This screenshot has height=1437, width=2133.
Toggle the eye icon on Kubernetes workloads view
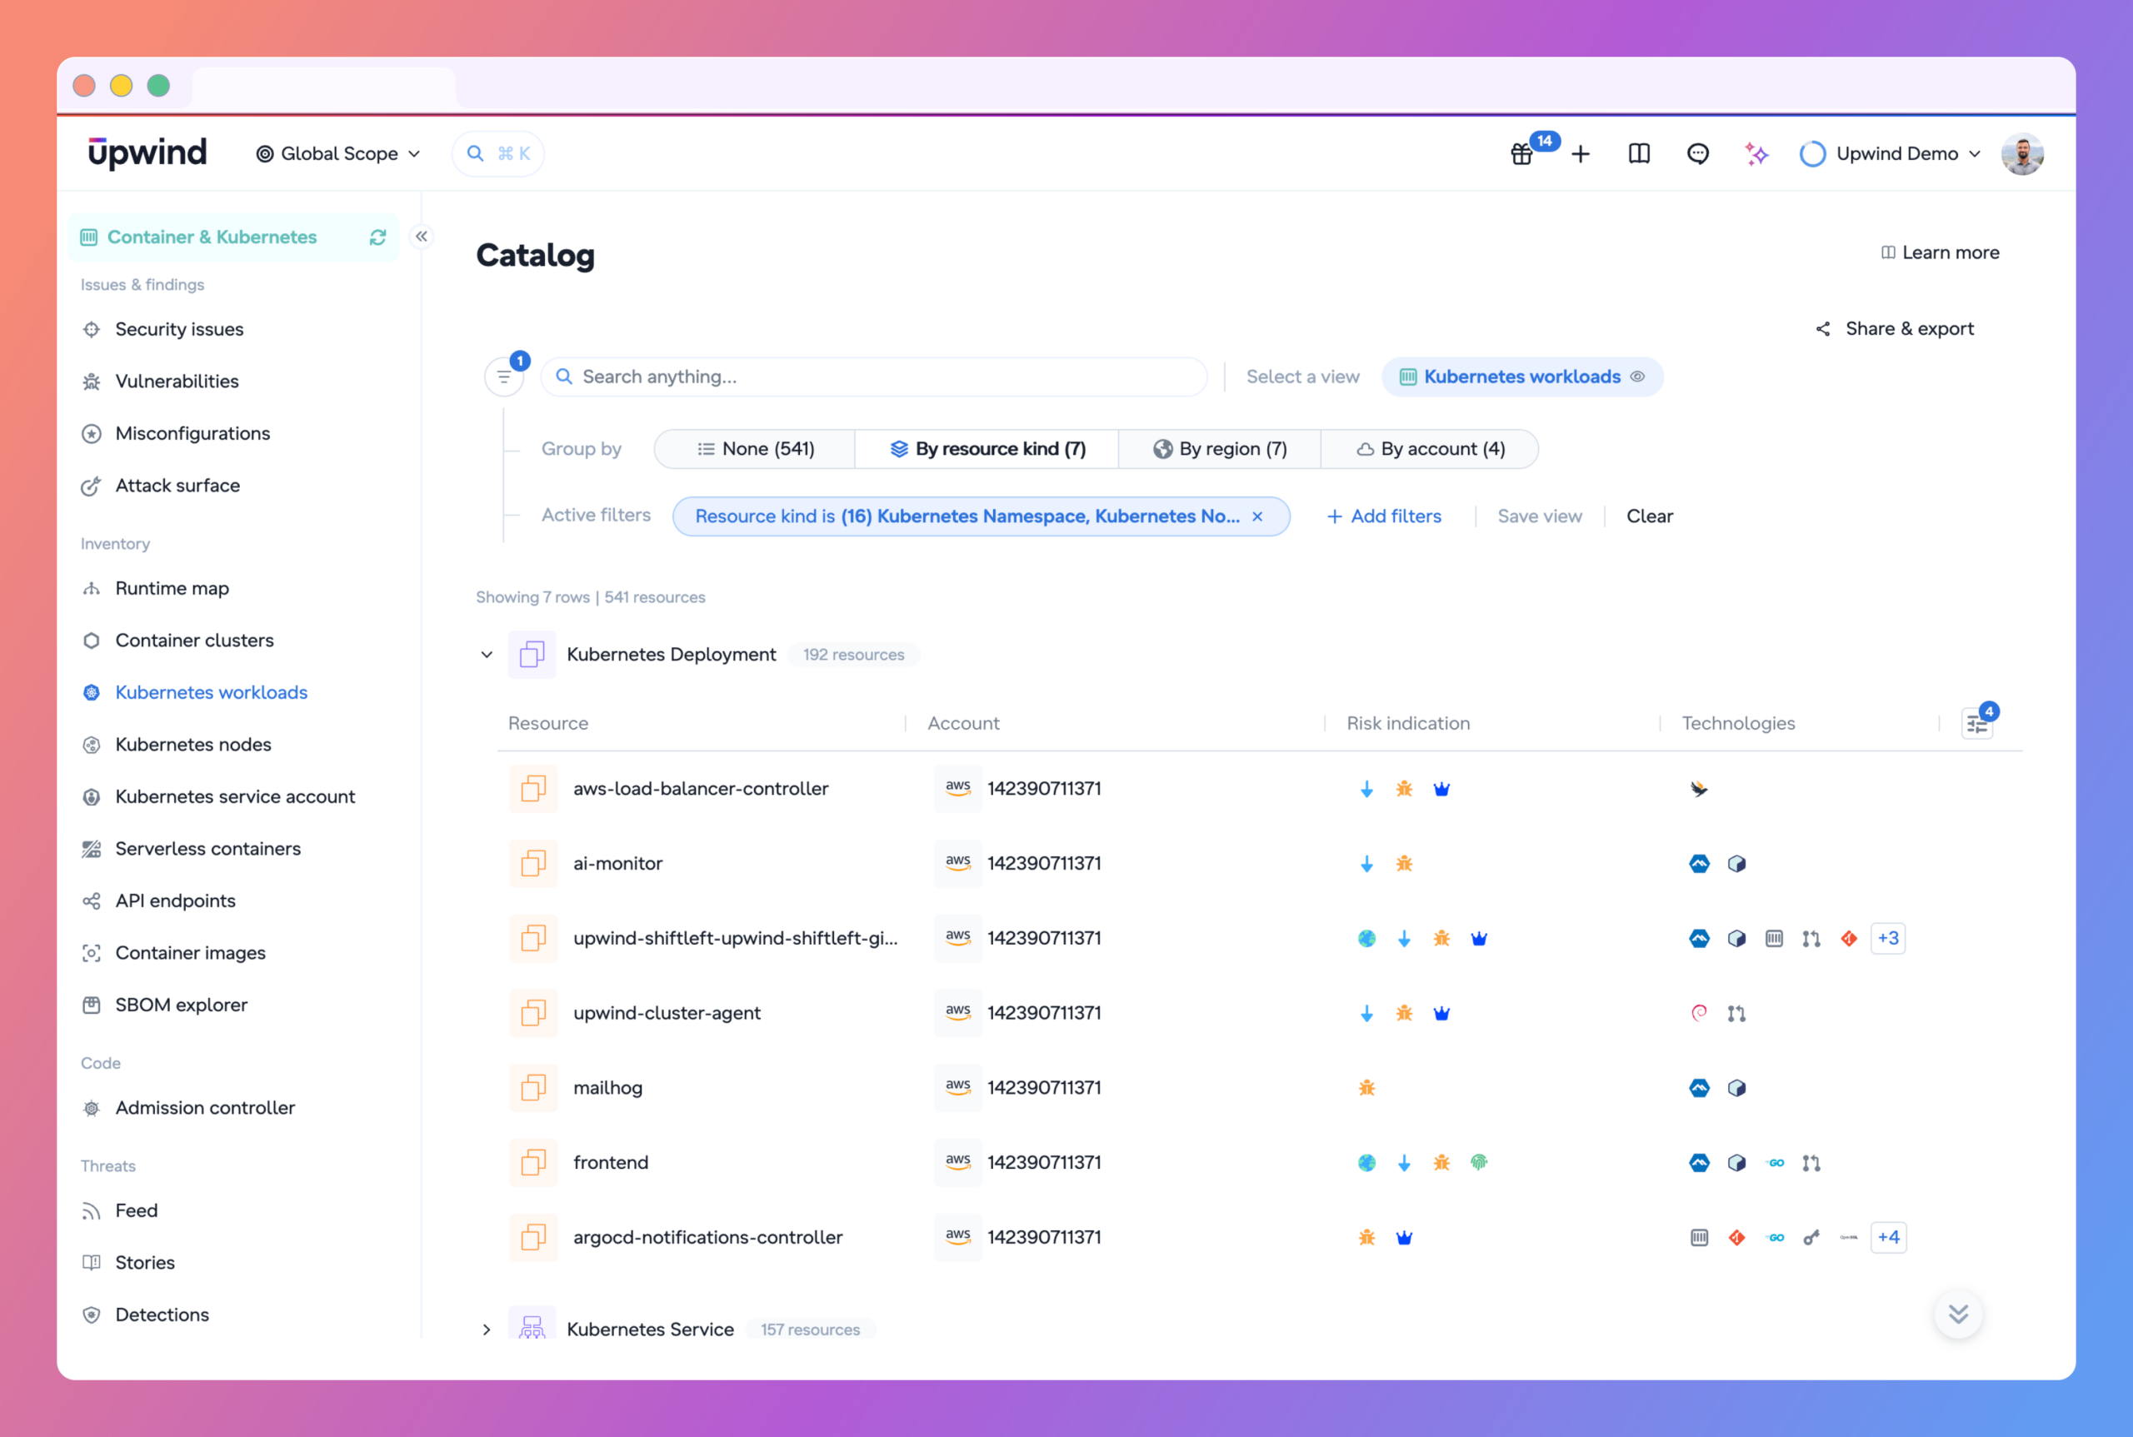(x=1638, y=377)
